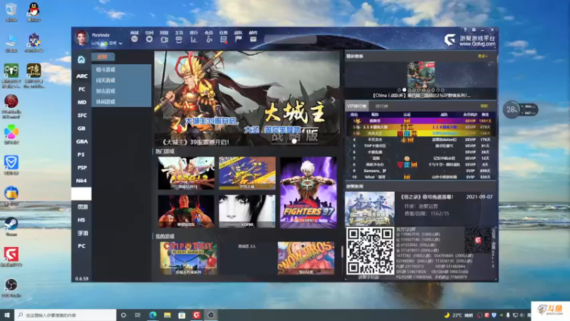Open the 商城 store icon
Viewport: 570px width, 321px height.
point(135,39)
